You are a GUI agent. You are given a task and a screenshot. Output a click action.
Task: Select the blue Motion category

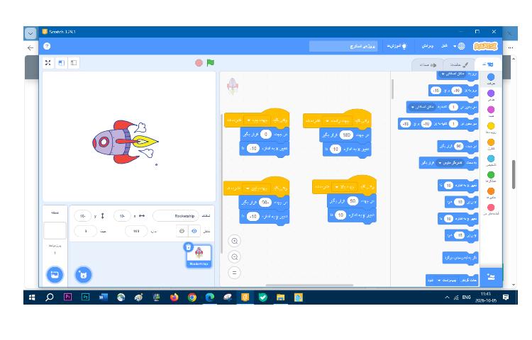click(x=491, y=79)
